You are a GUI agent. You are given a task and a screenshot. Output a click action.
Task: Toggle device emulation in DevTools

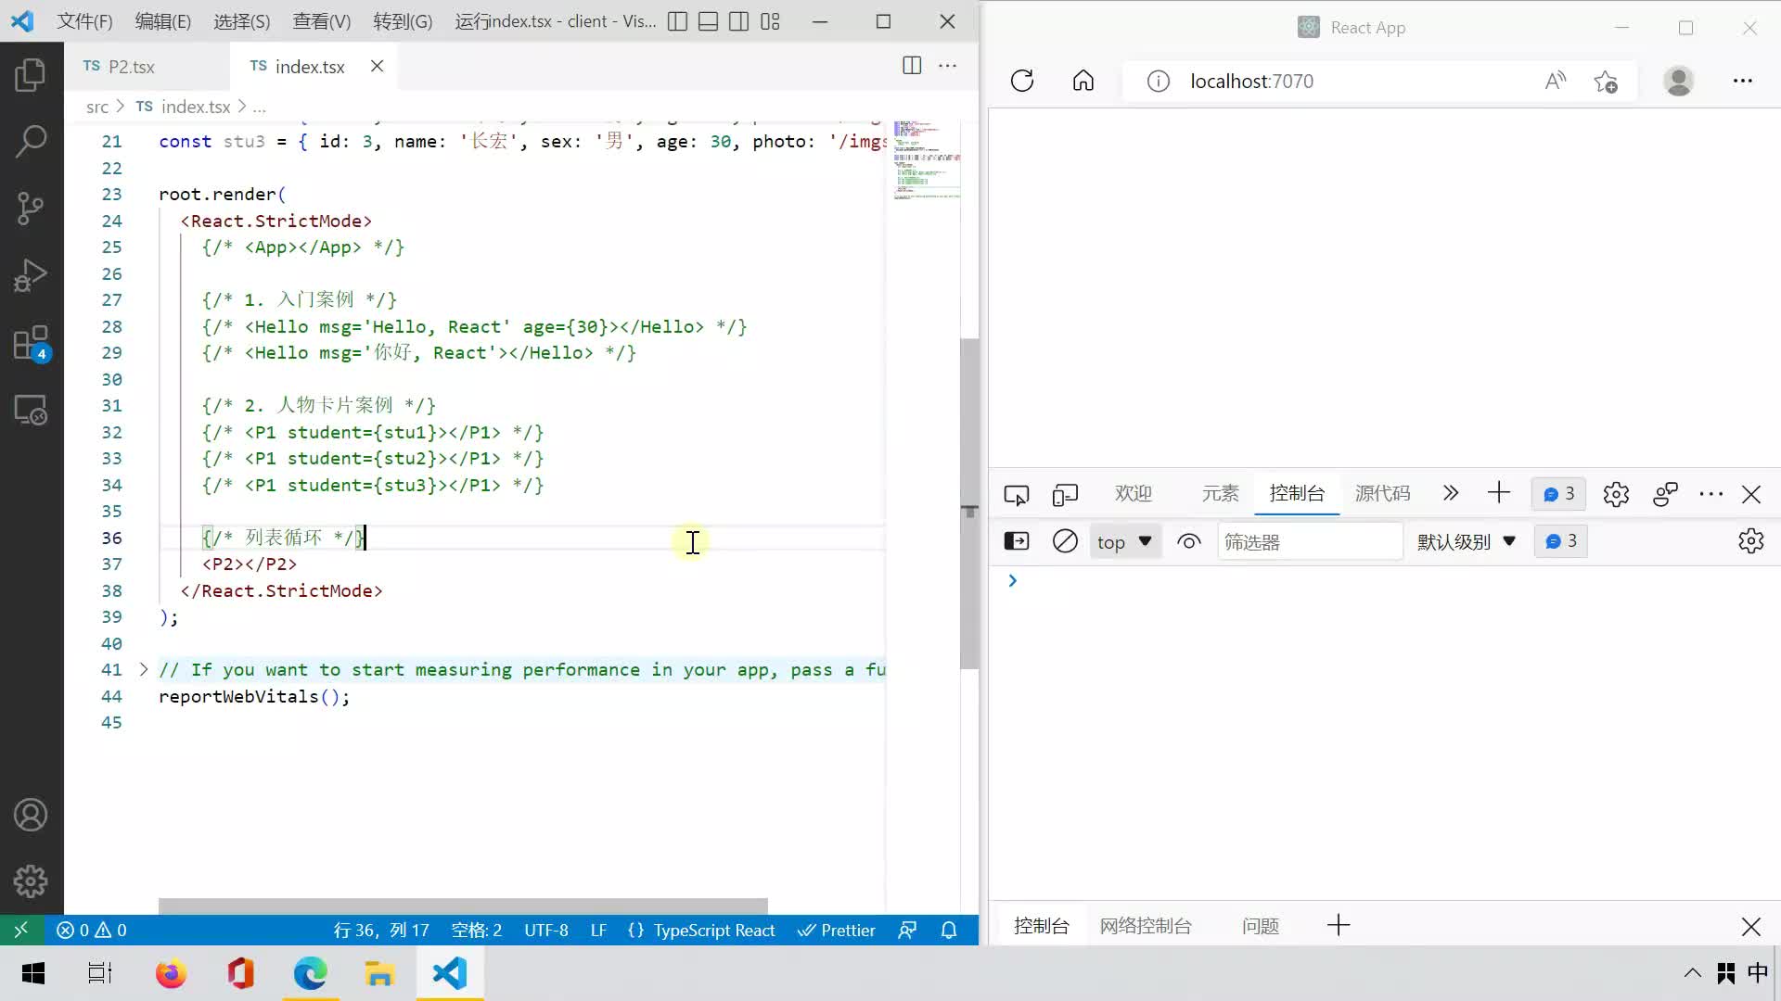coord(1065,494)
